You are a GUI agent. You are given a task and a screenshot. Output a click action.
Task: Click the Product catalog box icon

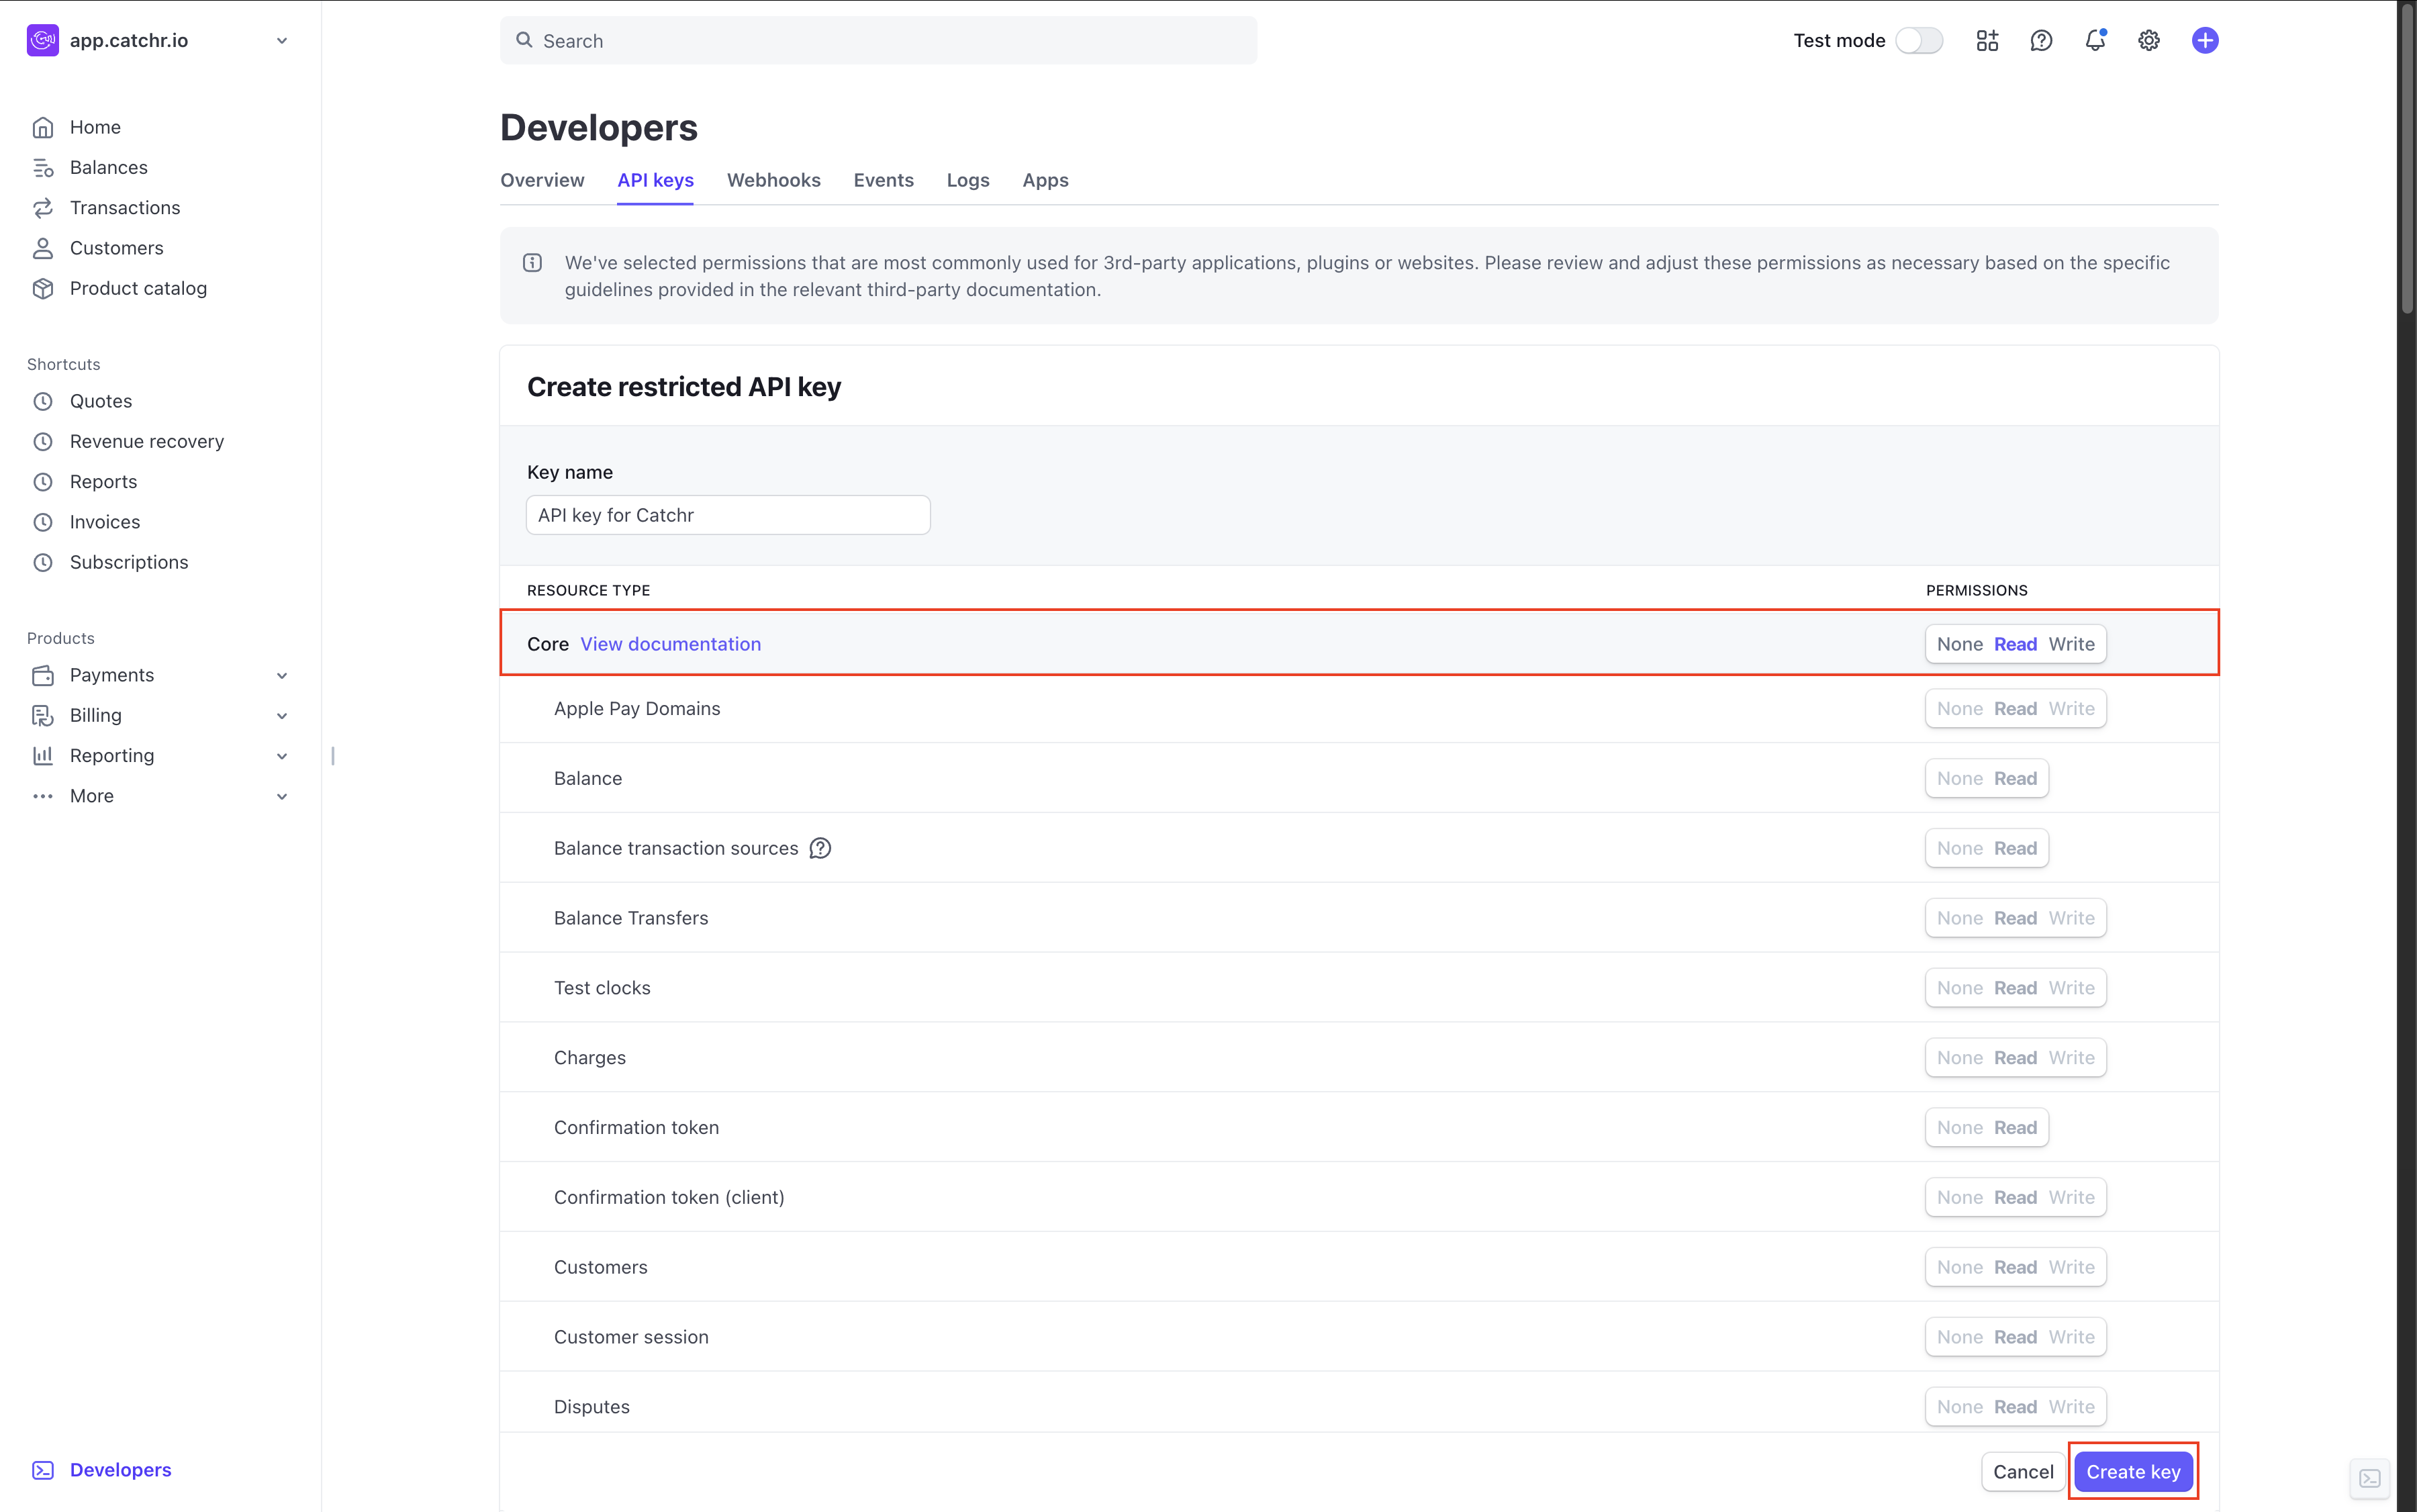(x=42, y=288)
